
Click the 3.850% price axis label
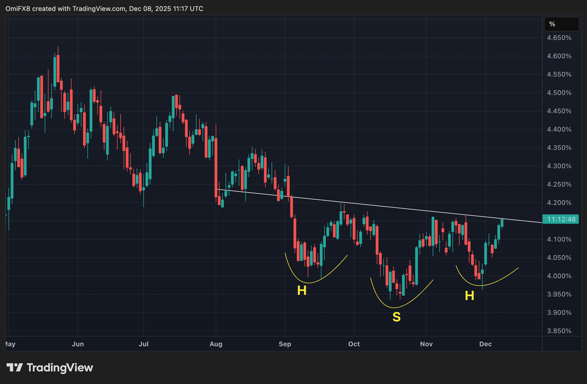point(559,331)
